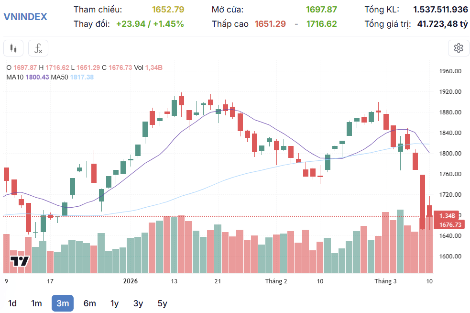Click the 1676.73 current price label
Viewport: 470px width, 313px height.
point(450,224)
